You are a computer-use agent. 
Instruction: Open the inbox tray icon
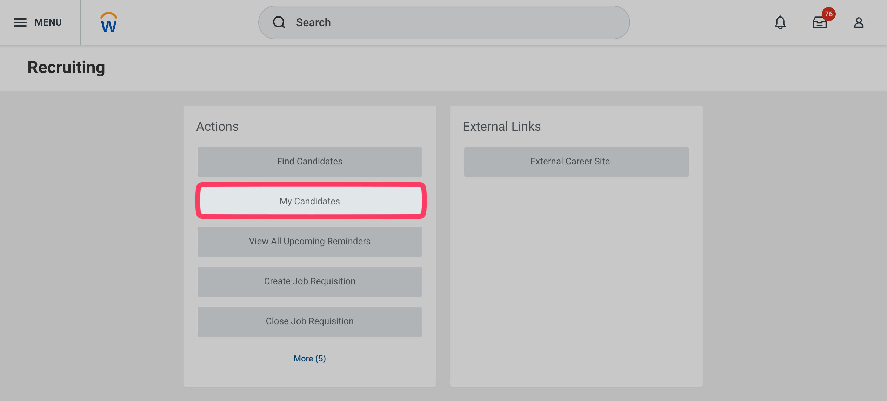coord(819,23)
